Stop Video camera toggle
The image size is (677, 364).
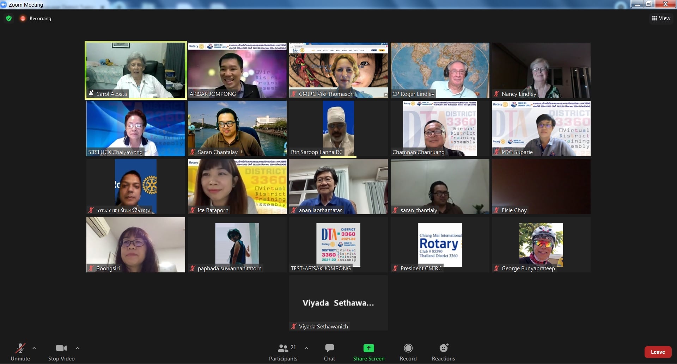(x=61, y=348)
